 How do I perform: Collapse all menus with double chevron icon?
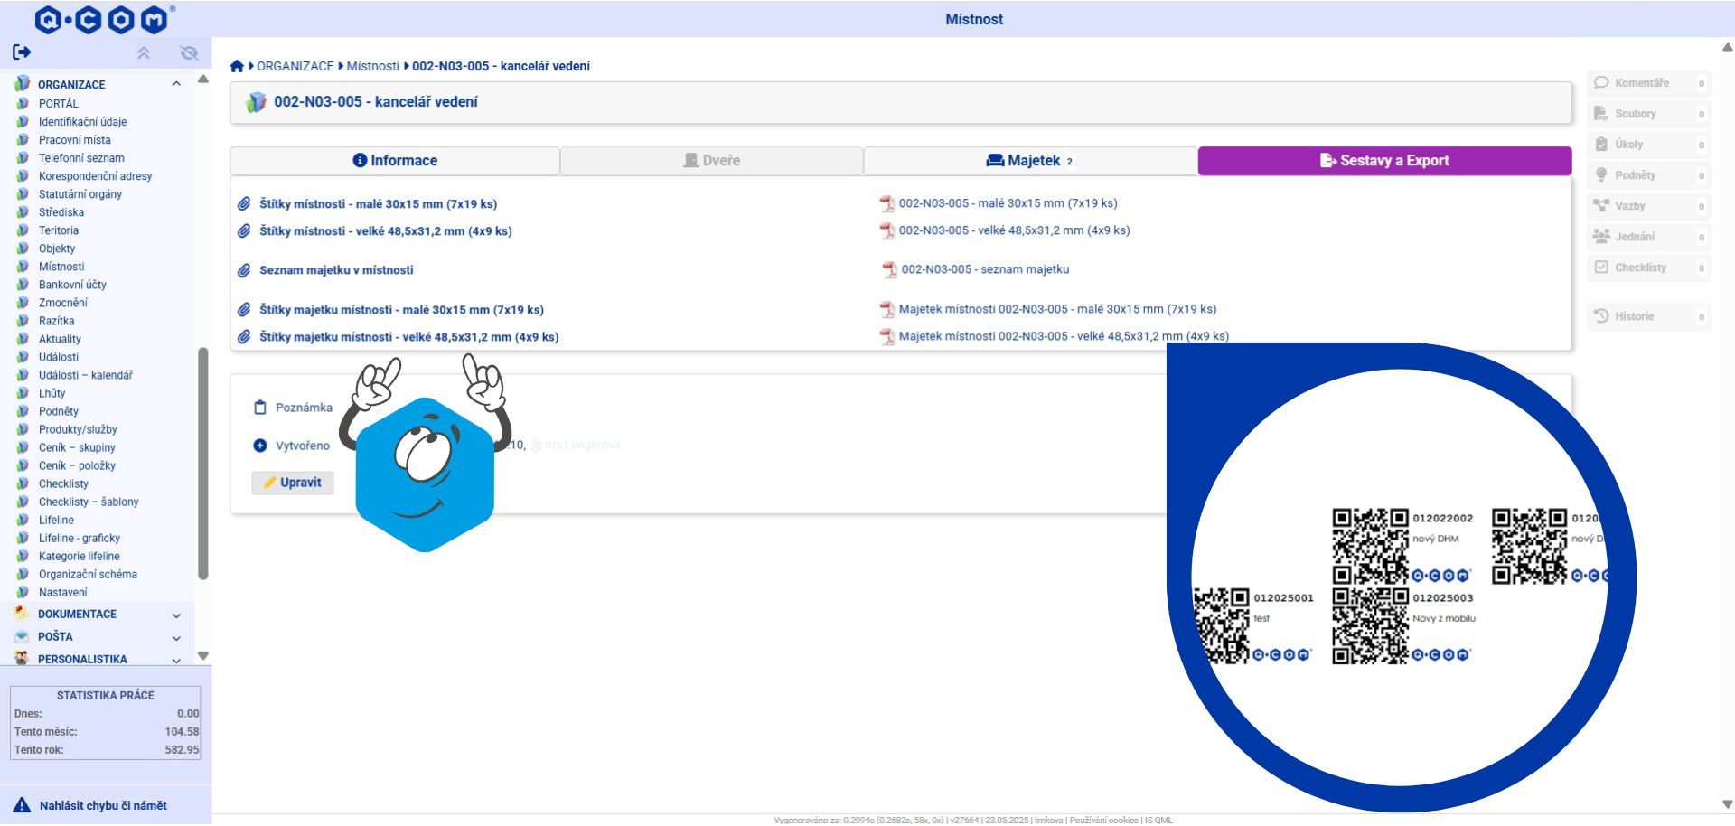point(144,53)
